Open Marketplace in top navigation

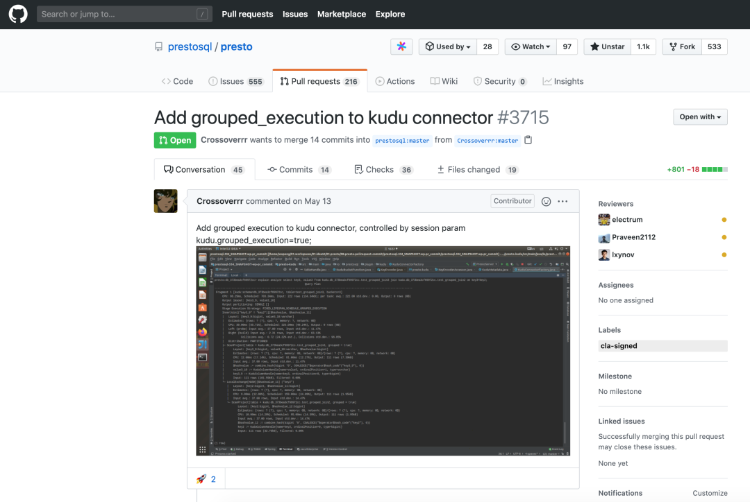coord(342,15)
